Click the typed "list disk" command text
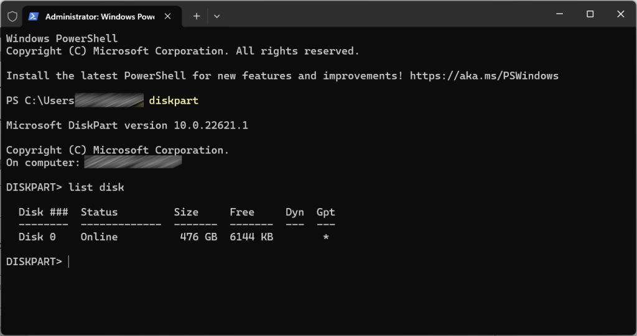Screen dimensions: 637x336 [x=96, y=188]
